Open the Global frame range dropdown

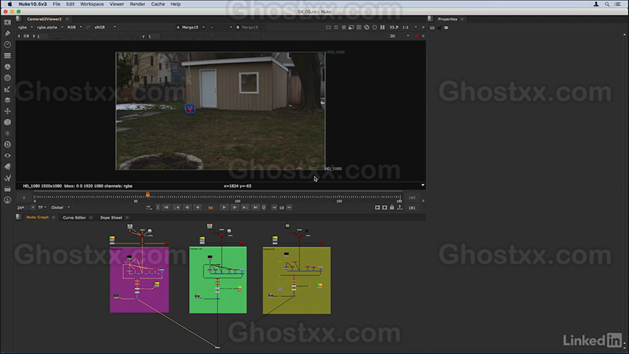61,207
